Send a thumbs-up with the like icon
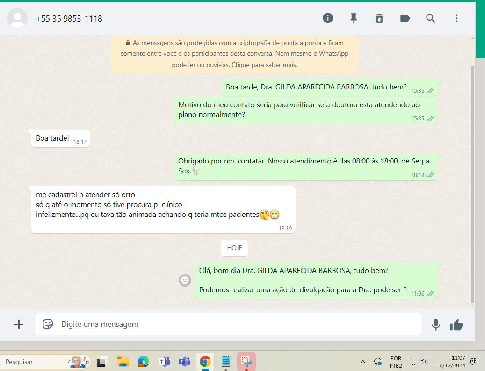 456,325
